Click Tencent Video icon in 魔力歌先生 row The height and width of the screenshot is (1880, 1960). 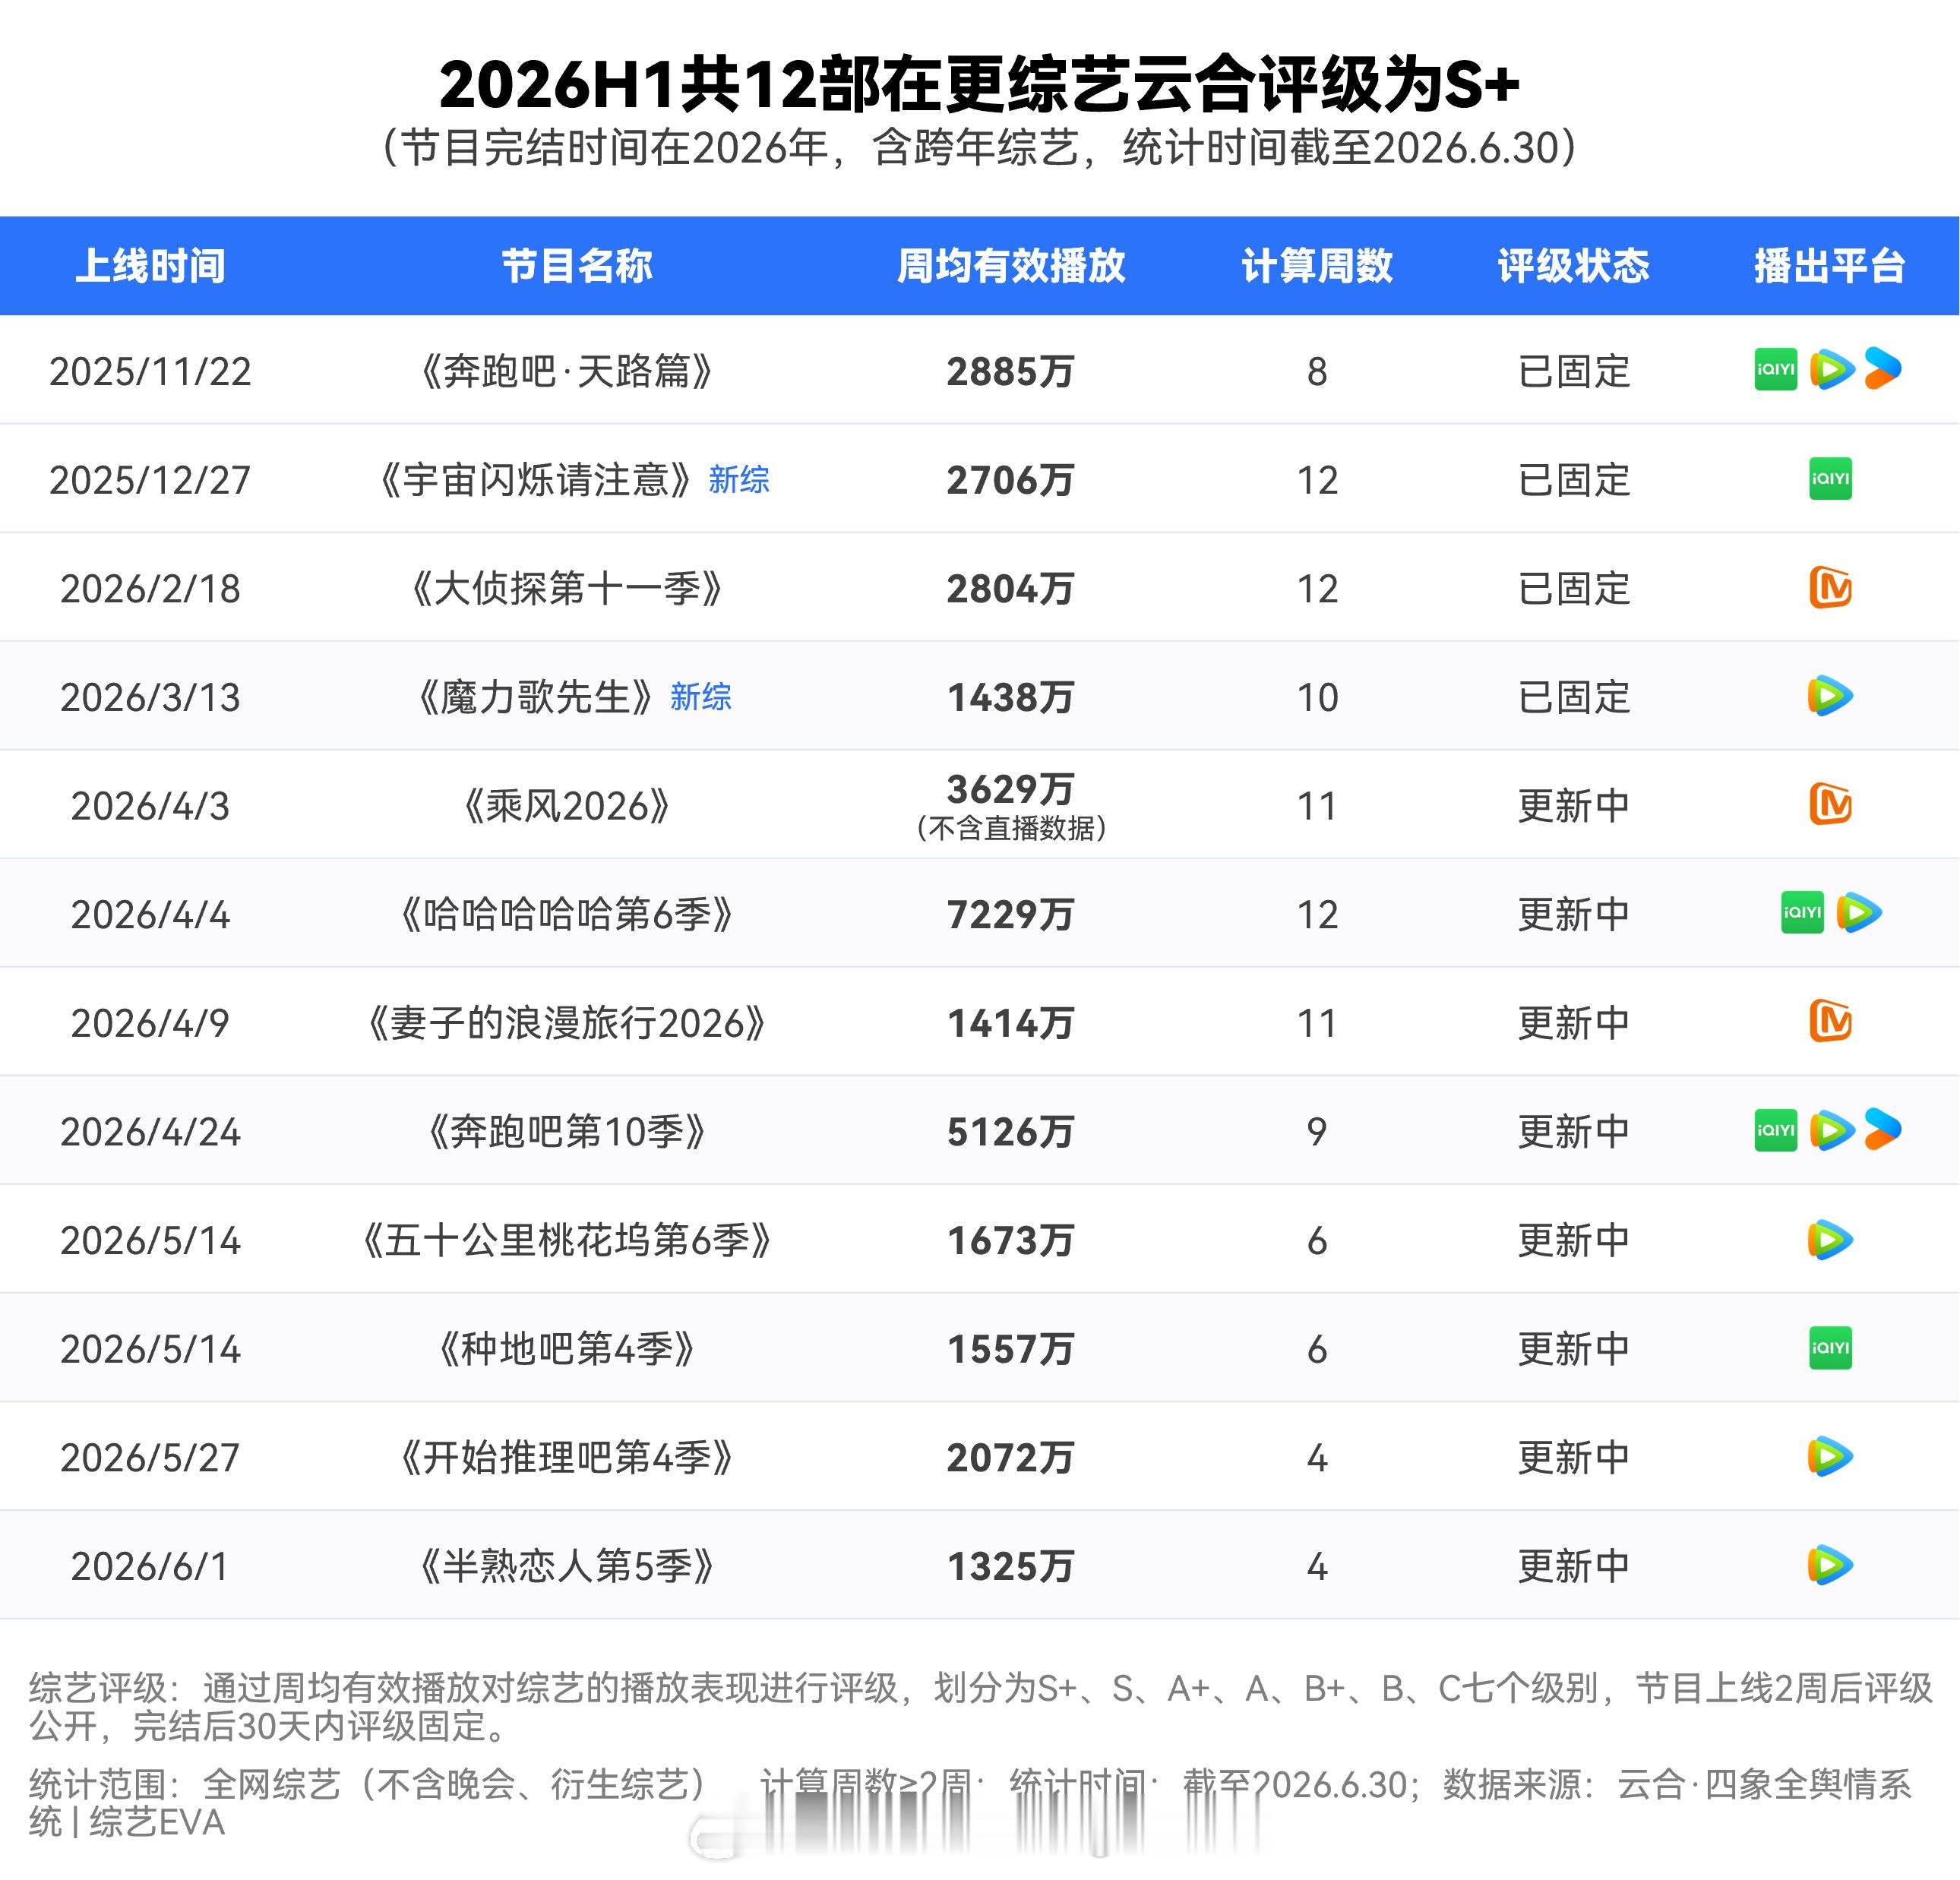click(1831, 696)
